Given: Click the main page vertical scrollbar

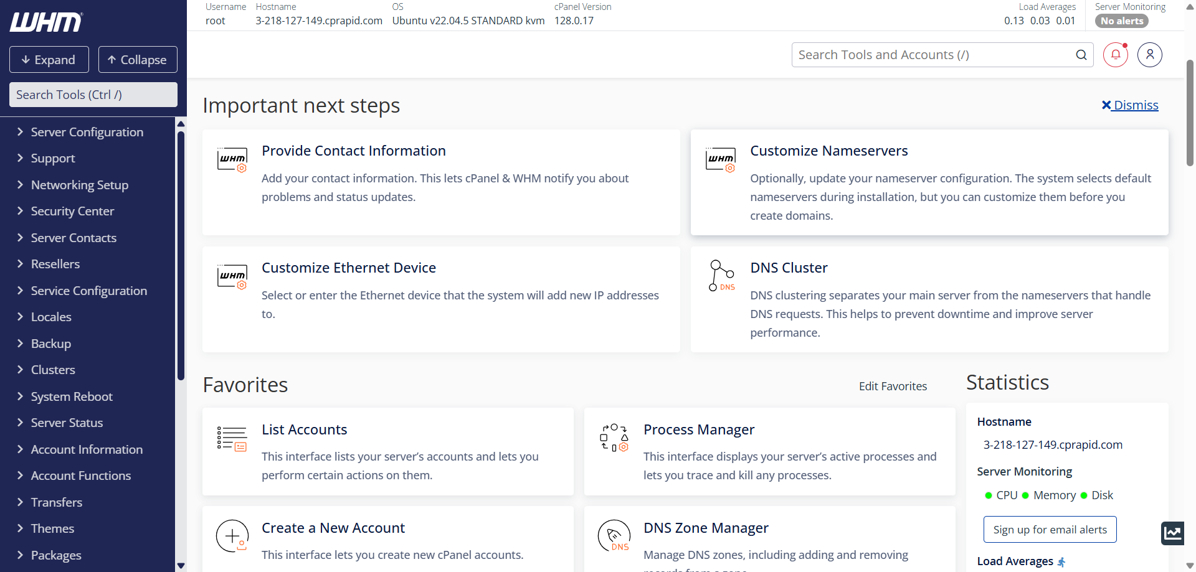Looking at the screenshot, I should [1190, 112].
